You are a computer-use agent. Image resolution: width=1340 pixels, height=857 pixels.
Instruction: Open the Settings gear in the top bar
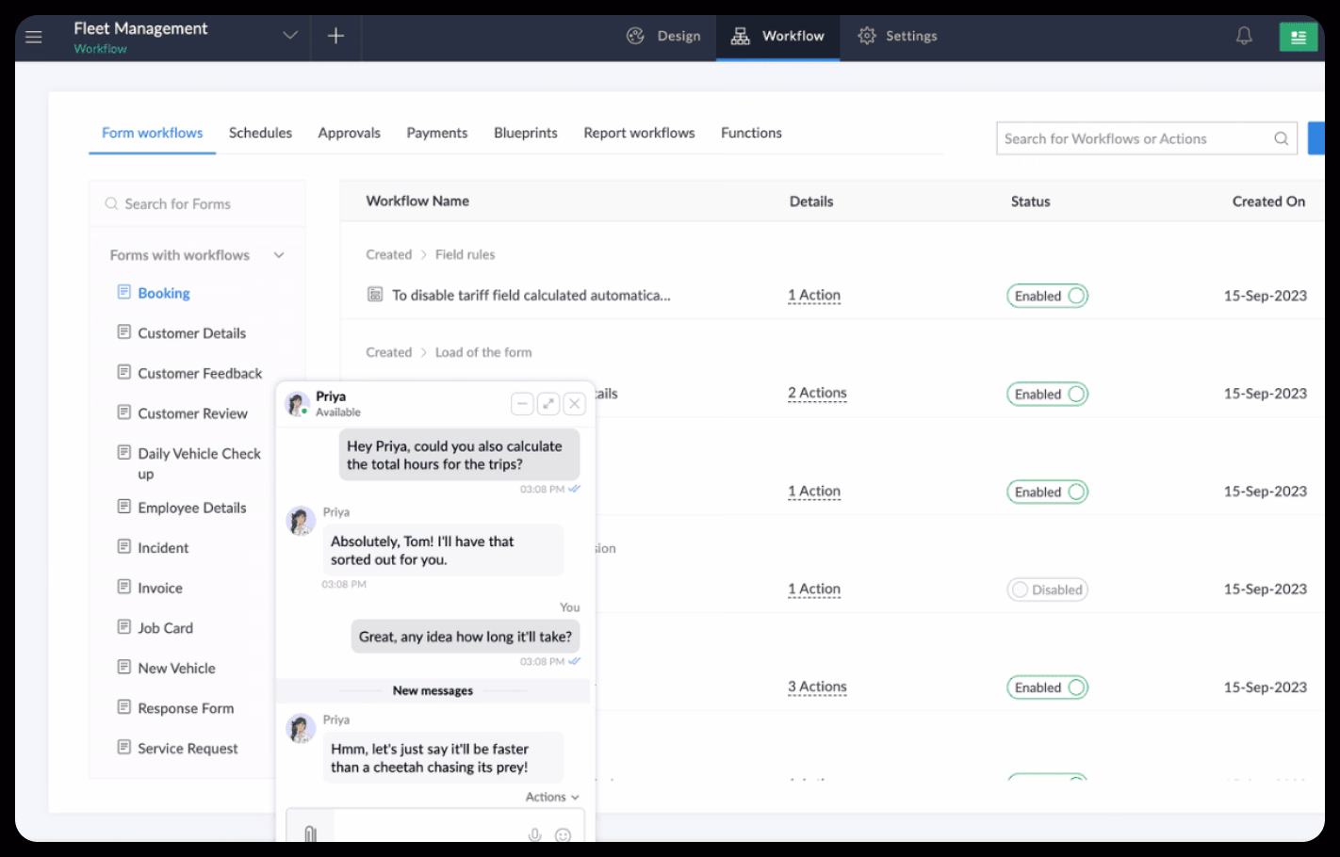pyautogui.click(x=896, y=36)
